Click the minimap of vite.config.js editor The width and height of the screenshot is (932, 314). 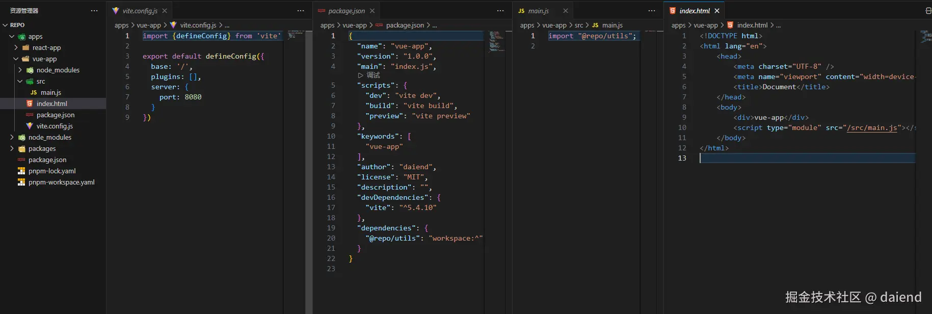pos(296,35)
